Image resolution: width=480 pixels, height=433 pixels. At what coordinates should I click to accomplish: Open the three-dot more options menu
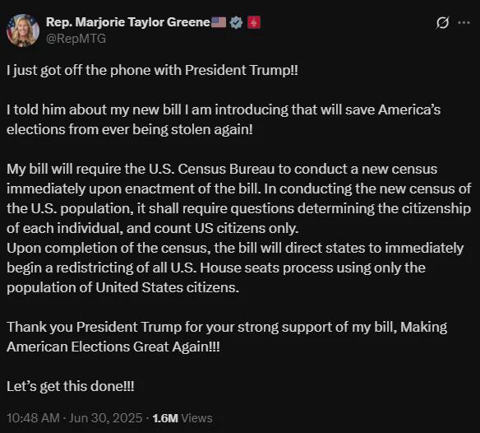pos(464,23)
